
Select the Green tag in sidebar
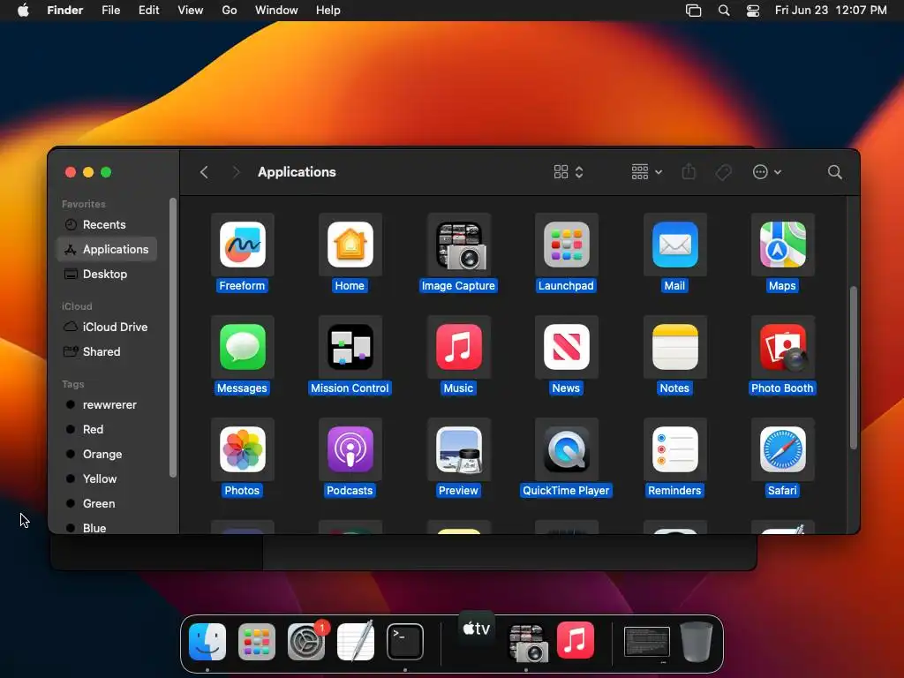107,504
